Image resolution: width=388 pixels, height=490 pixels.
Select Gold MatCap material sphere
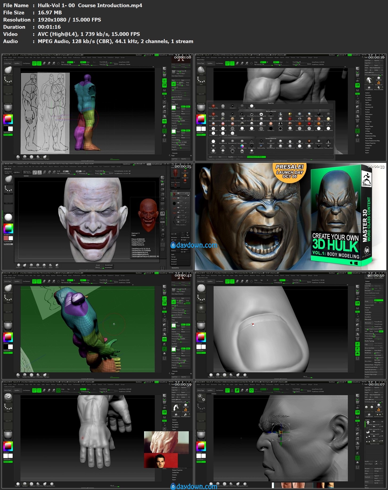pos(290,114)
